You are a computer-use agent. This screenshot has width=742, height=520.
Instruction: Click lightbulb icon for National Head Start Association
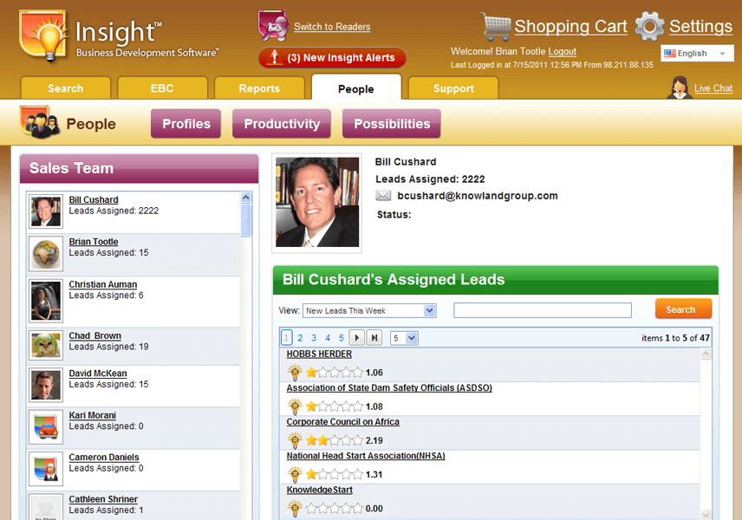click(x=295, y=475)
